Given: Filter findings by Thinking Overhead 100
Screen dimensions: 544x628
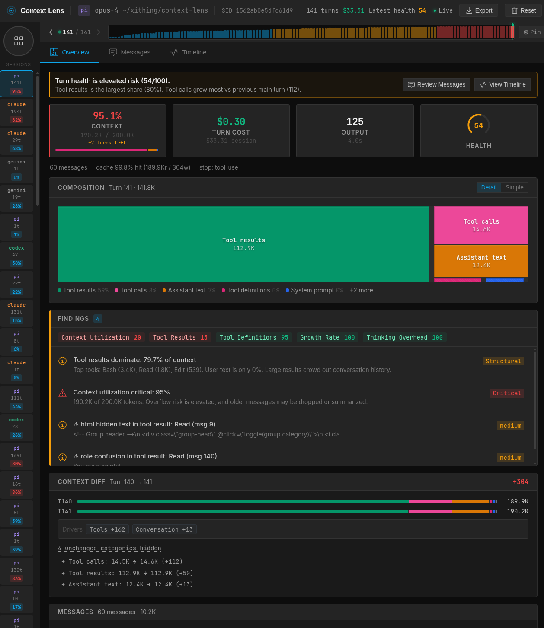Looking at the screenshot, I should (x=405, y=337).
